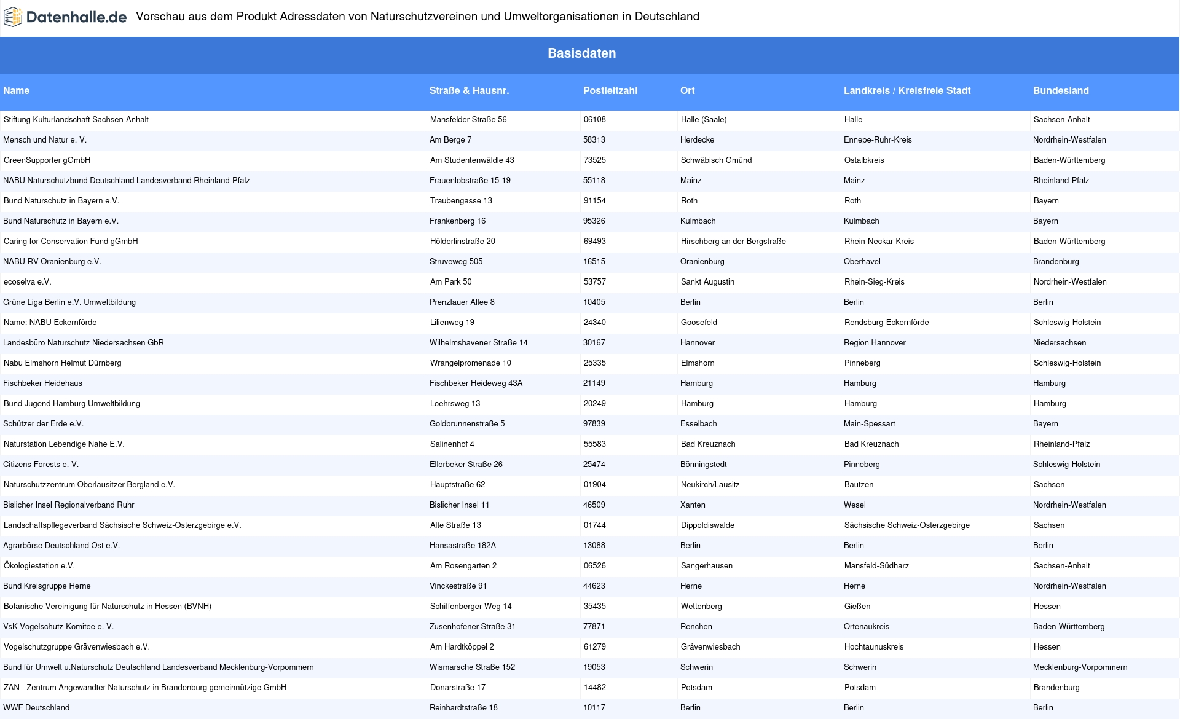The image size is (1180, 719).
Task: Click the page title Vorschau aus dem Produkt text
Action: [x=418, y=17]
